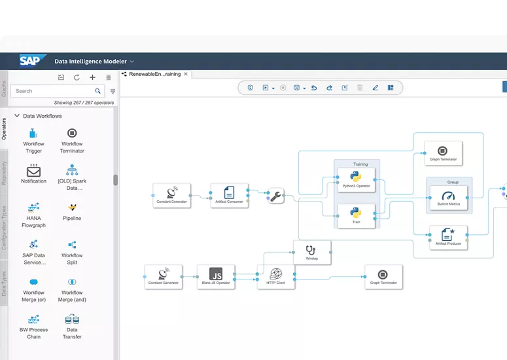Screen dimensions: 507x360
Task: Open the Repository side tab
Action: pos(4,173)
